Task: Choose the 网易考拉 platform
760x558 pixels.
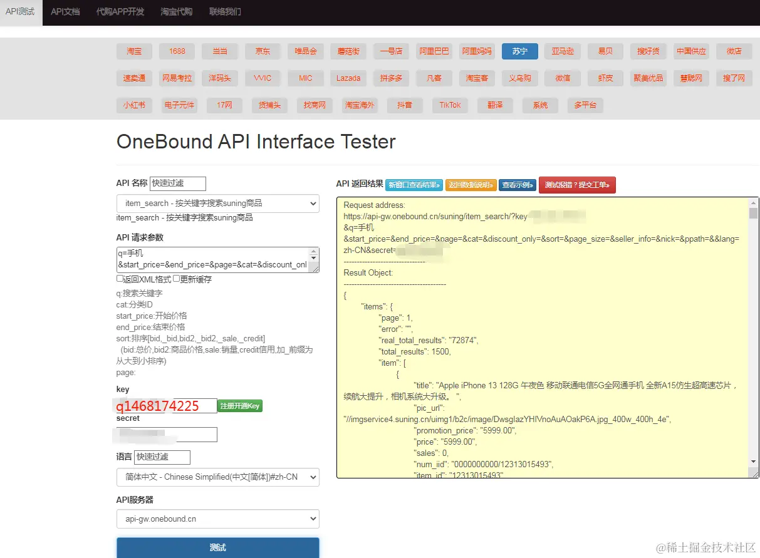Action: click(177, 78)
